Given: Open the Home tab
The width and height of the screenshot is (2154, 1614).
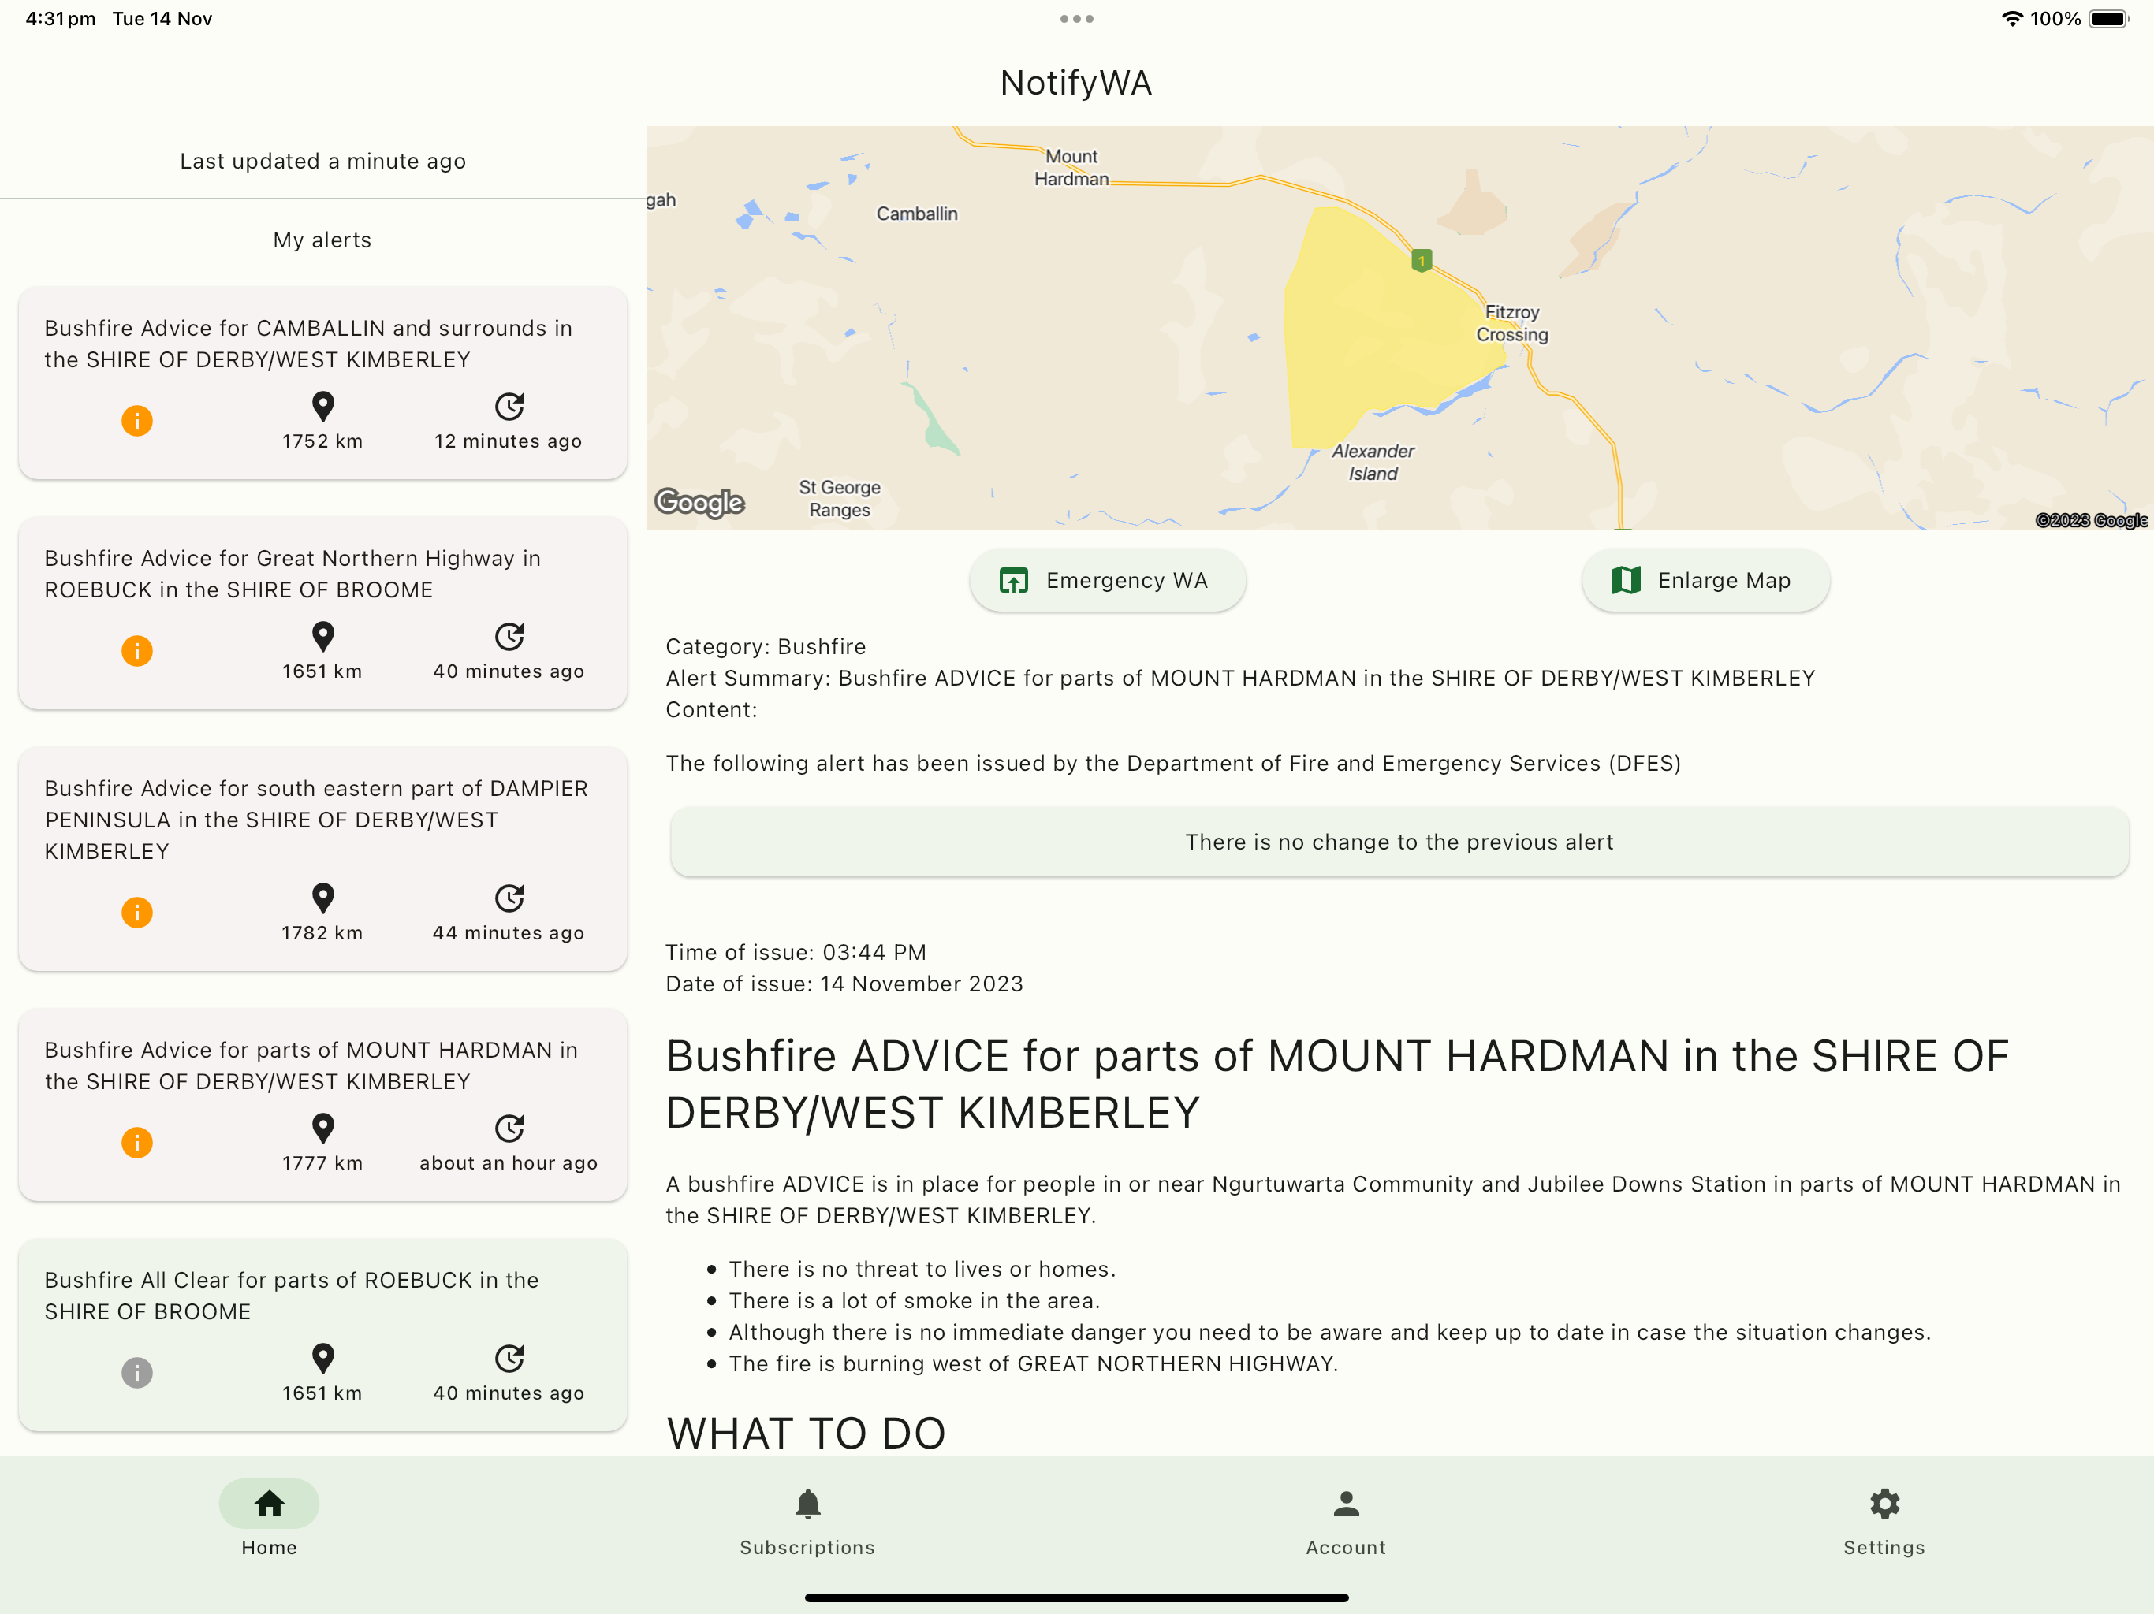Looking at the screenshot, I should (269, 1519).
